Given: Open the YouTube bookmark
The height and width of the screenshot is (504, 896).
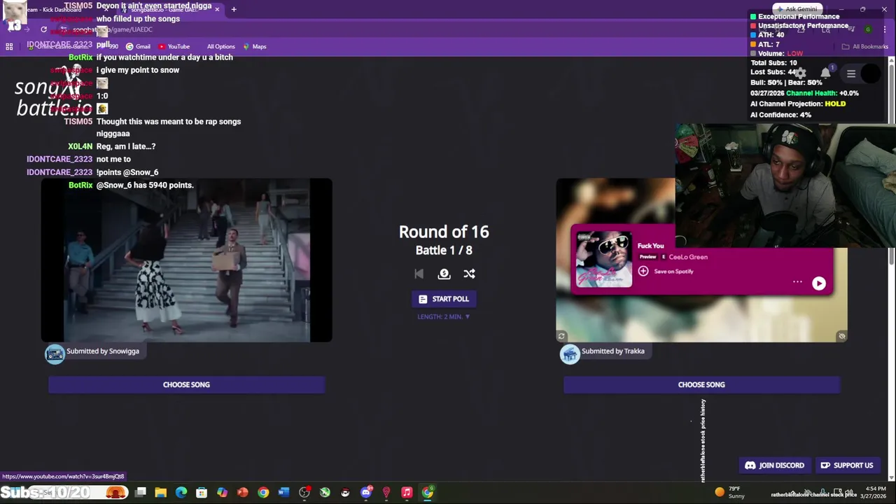Looking at the screenshot, I should [174, 46].
